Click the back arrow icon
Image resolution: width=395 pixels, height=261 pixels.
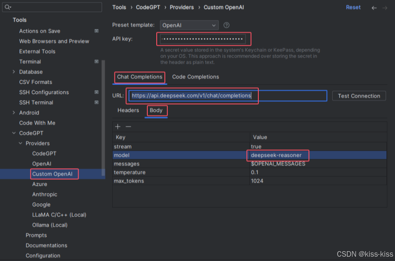pos(374,8)
